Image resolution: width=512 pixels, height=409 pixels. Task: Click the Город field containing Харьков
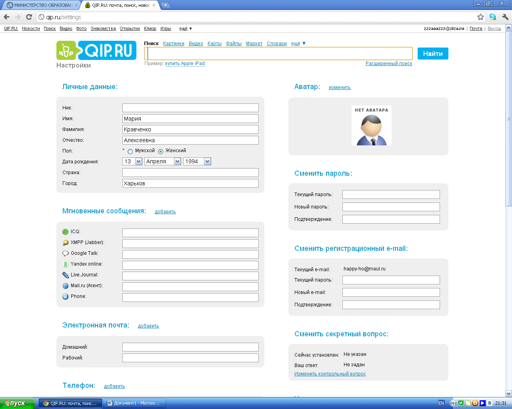pos(190,183)
